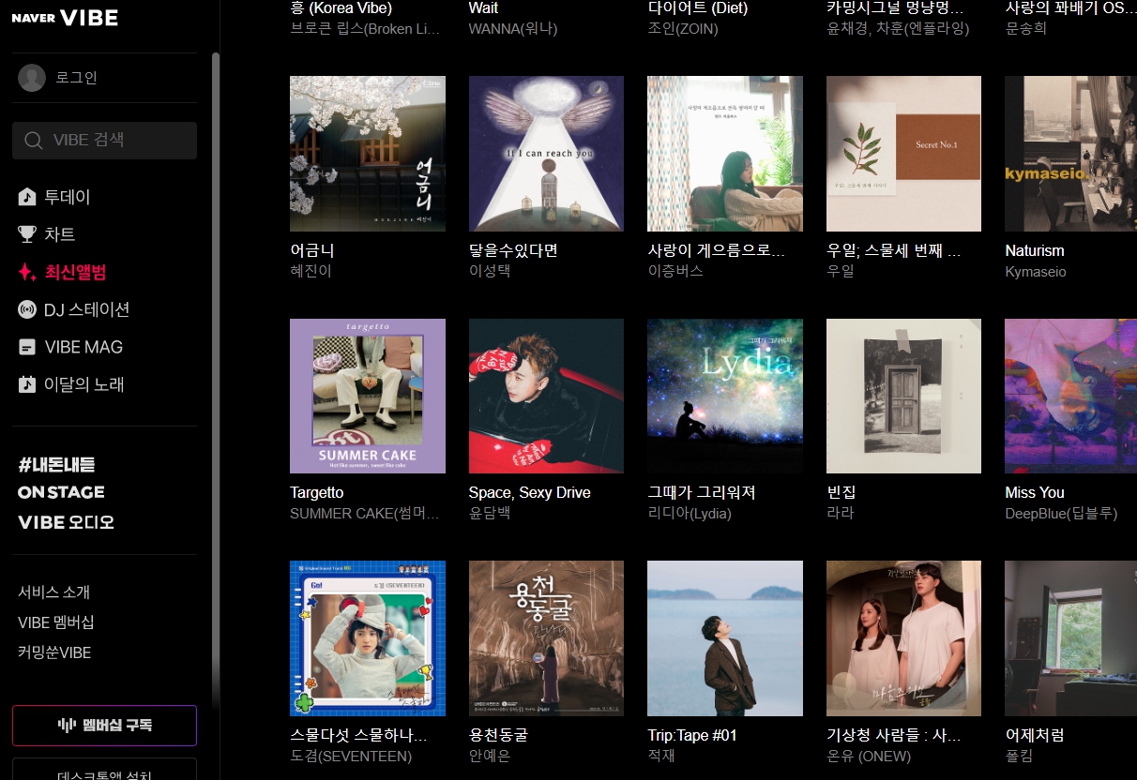
Task: Click the 로그인 link
Action: pyautogui.click(x=77, y=78)
